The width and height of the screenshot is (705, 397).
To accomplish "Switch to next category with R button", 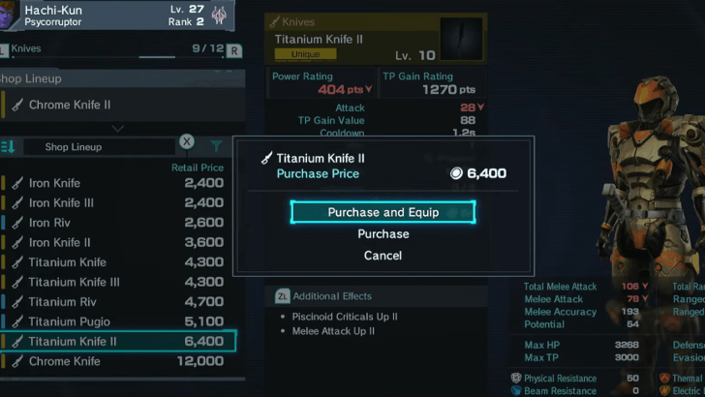I will click(234, 49).
